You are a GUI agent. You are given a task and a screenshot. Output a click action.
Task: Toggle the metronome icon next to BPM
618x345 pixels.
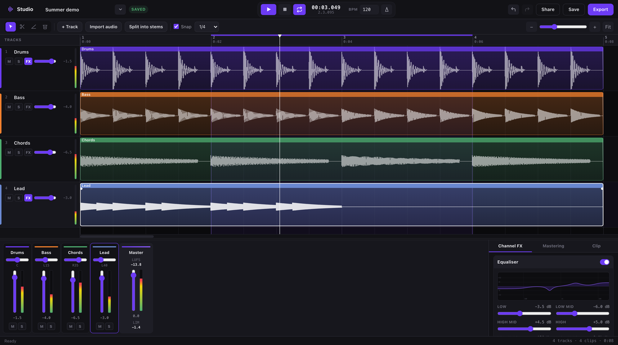[386, 9]
